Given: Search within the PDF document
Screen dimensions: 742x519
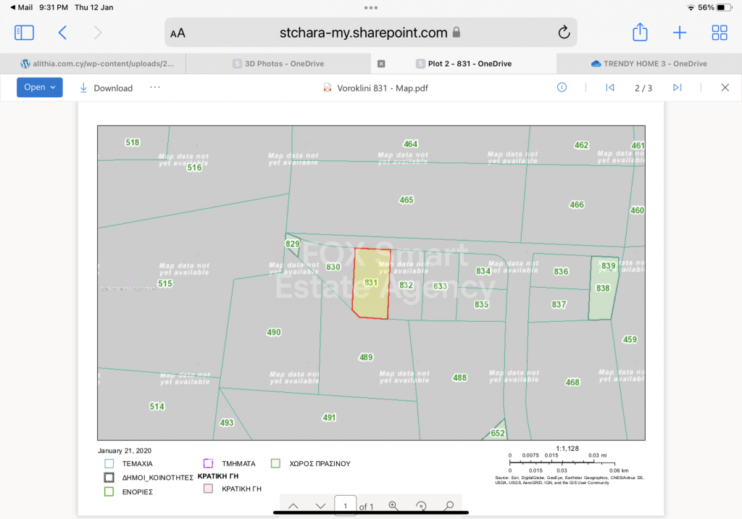Looking at the screenshot, I should pos(449,505).
